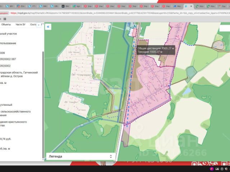Show more panel tabs with right arrow

click(39, 25)
